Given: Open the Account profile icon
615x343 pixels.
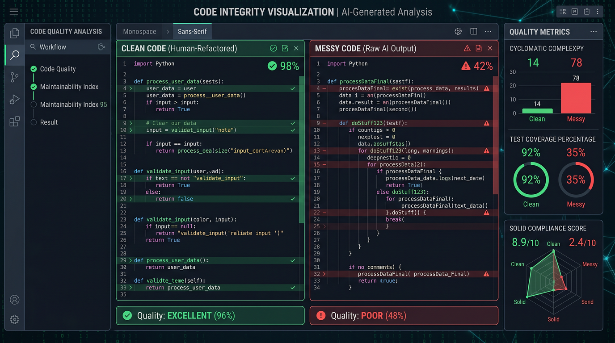Looking at the screenshot, I should tap(14, 300).
